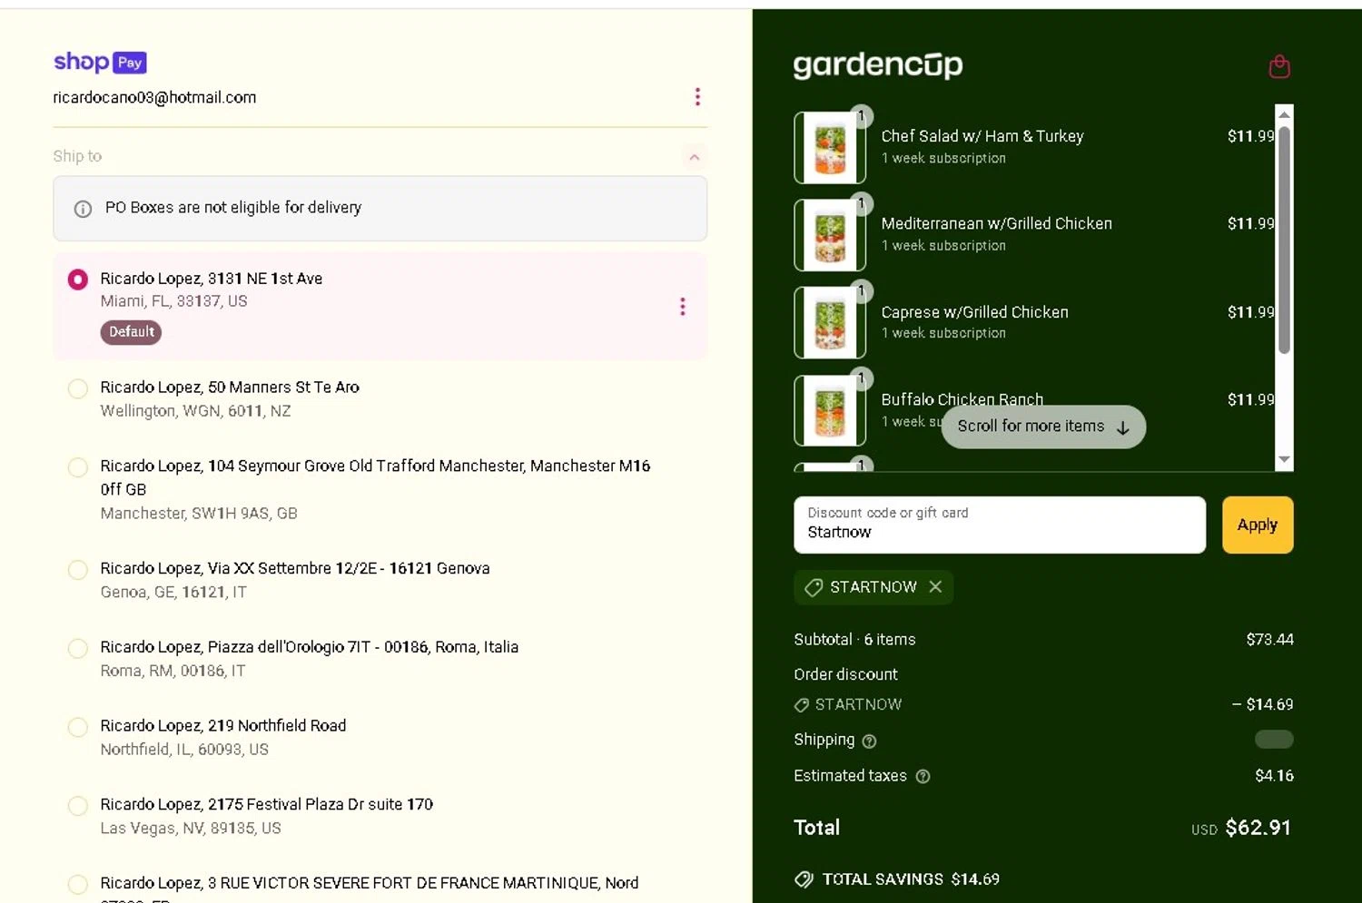The height and width of the screenshot is (903, 1362).
Task: Click the order items scrollbar thumb
Action: coord(1284,240)
